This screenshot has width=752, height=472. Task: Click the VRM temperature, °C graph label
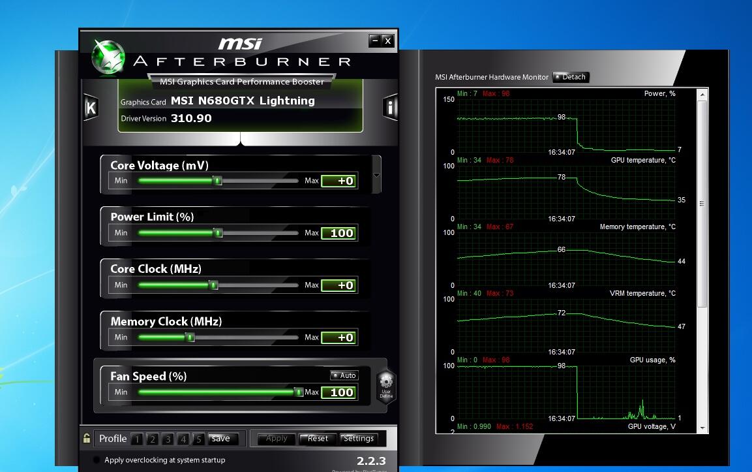[x=642, y=293]
